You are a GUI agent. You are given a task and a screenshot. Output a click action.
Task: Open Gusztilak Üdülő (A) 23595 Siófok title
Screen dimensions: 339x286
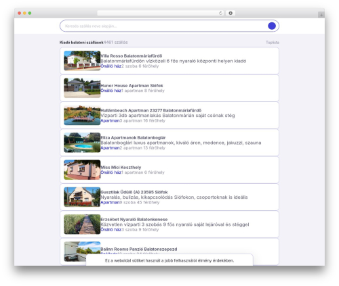[x=134, y=192]
